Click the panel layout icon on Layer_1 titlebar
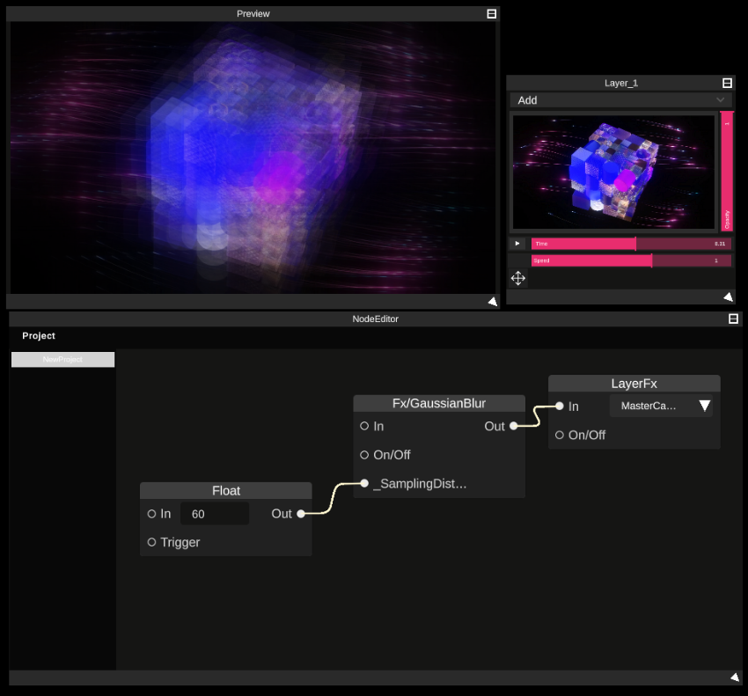 tap(727, 82)
